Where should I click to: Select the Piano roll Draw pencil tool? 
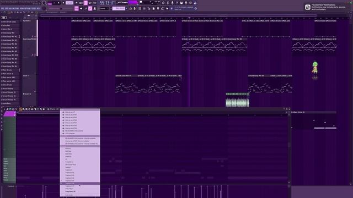(x=21, y=109)
